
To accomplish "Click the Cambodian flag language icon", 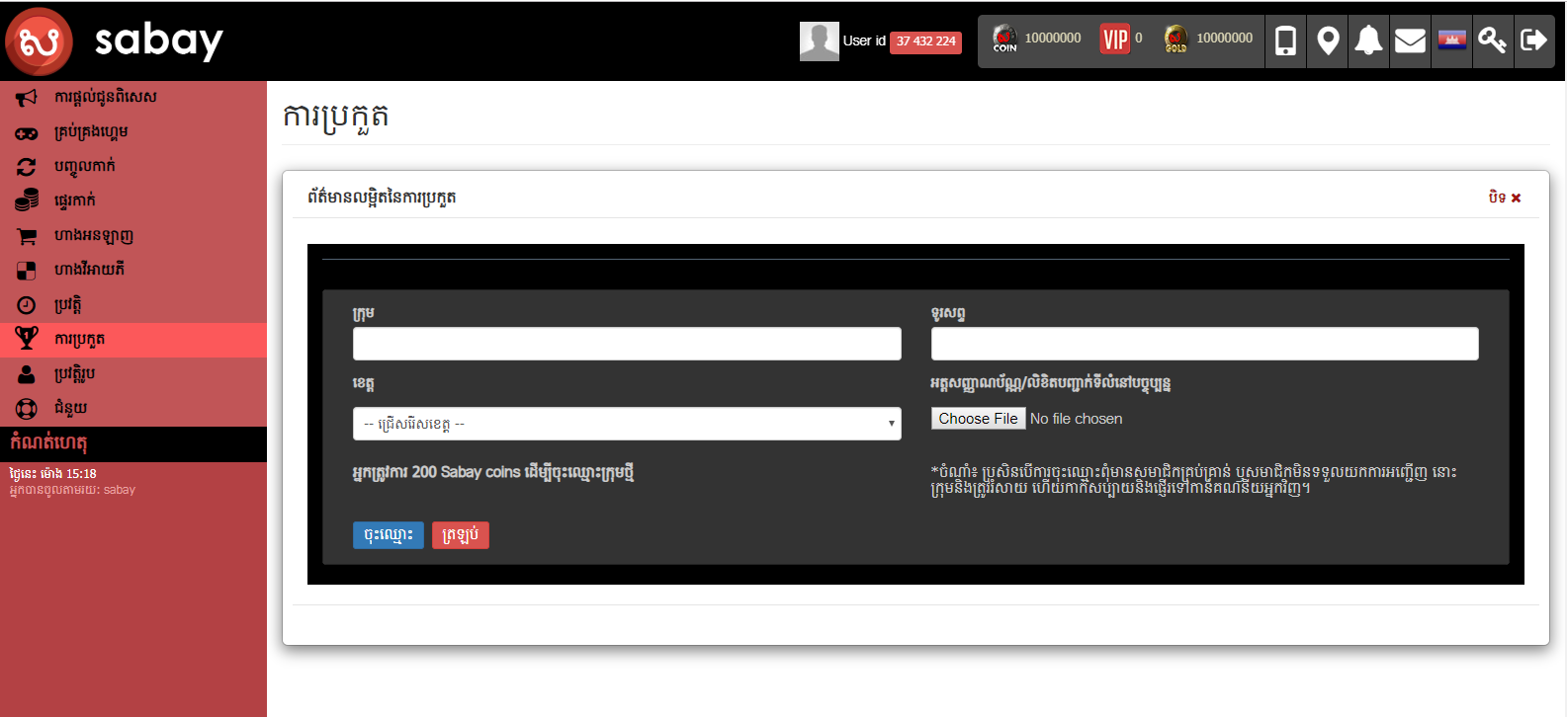I will pos(1451,40).
